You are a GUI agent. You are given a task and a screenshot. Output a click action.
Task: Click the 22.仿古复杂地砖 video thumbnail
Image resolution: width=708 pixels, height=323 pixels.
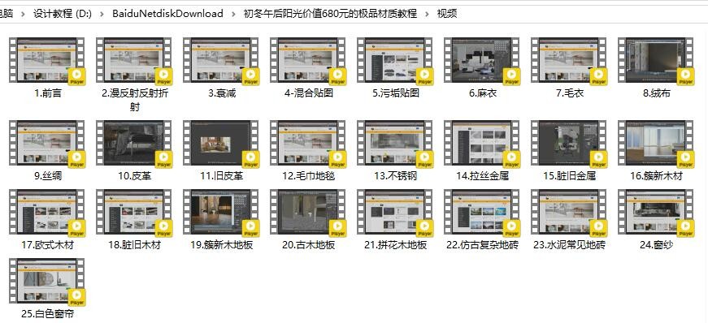pyautogui.click(x=482, y=212)
